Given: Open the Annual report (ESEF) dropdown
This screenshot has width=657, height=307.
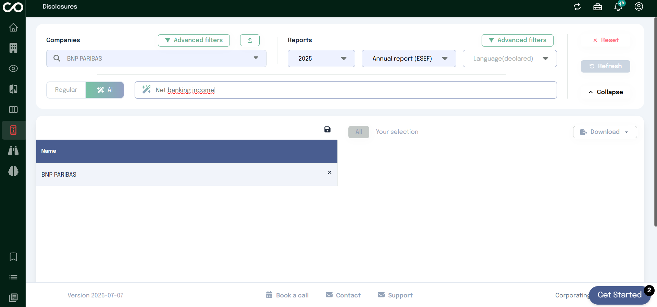Looking at the screenshot, I should [x=409, y=59].
